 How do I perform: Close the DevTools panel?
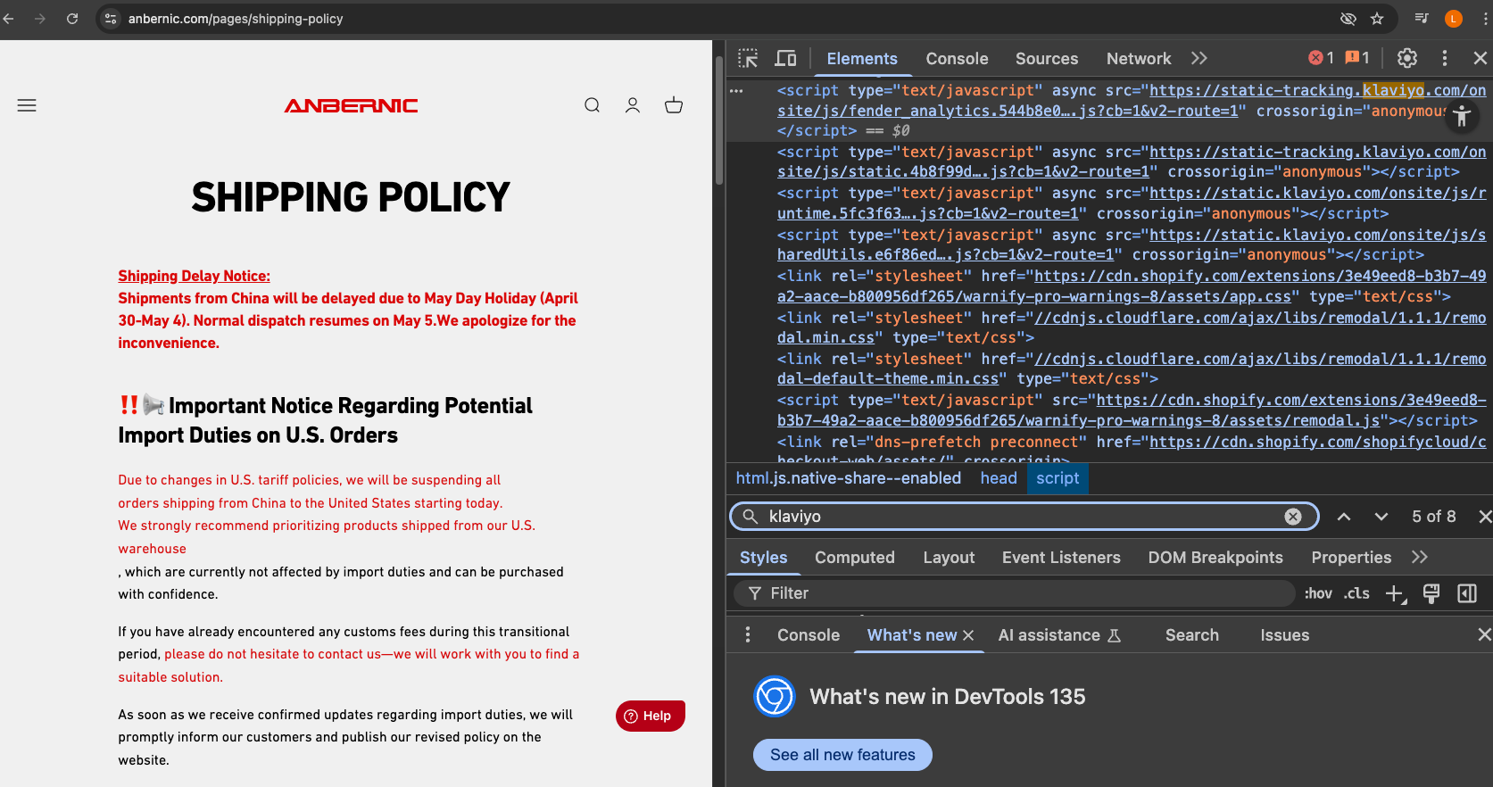point(1481,58)
